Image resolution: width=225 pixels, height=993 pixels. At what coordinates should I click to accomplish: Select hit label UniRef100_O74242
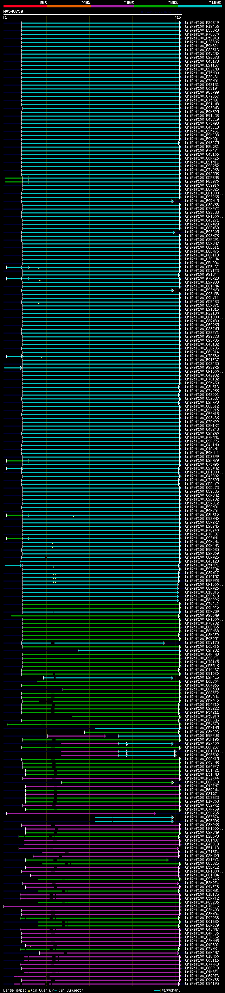tap(202, 604)
